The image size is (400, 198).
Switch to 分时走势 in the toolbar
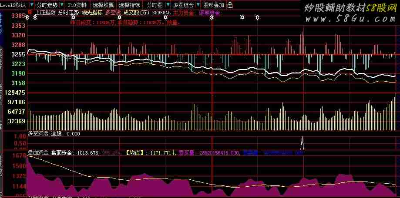47,5
